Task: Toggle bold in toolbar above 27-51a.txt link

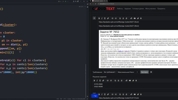Action: 99,94
